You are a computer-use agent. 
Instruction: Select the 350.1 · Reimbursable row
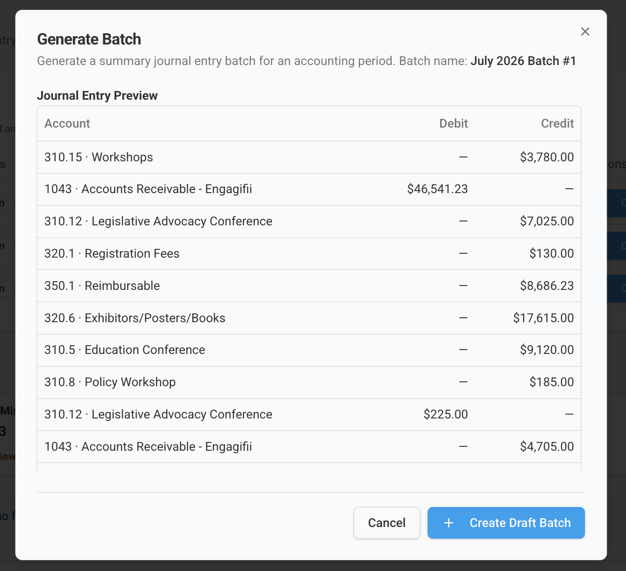pyautogui.click(x=309, y=286)
